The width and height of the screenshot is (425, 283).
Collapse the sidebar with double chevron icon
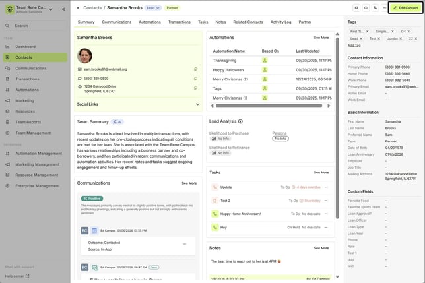pyautogui.click(x=63, y=9)
